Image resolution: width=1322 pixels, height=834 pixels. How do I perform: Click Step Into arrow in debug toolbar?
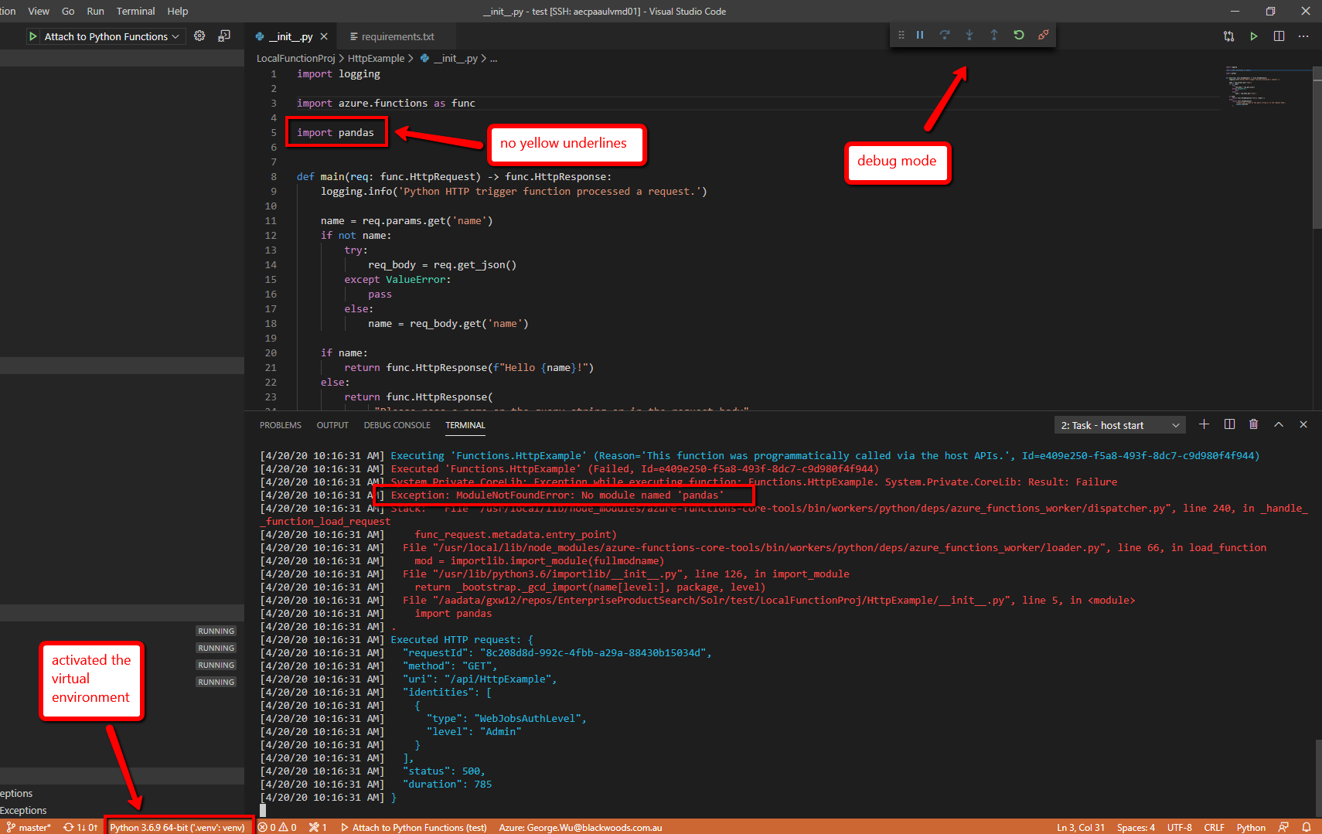coord(969,35)
